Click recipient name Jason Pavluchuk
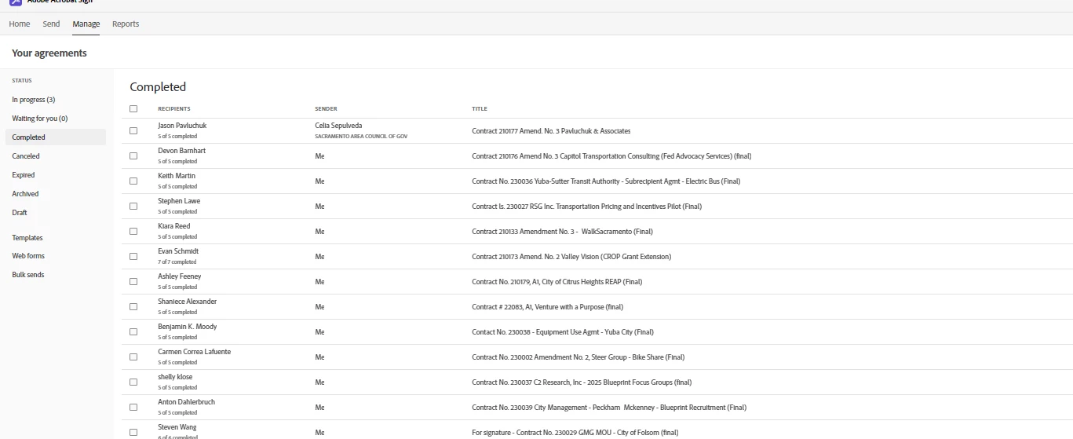The height and width of the screenshot is (439, 1073). pyautogui.click(x=182, y=126)
